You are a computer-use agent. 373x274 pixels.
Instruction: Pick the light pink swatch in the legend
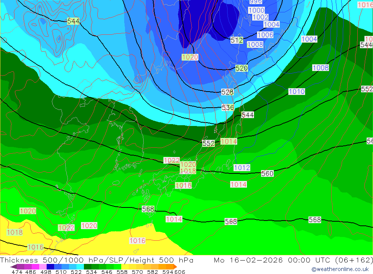click(x=43, y=267)
